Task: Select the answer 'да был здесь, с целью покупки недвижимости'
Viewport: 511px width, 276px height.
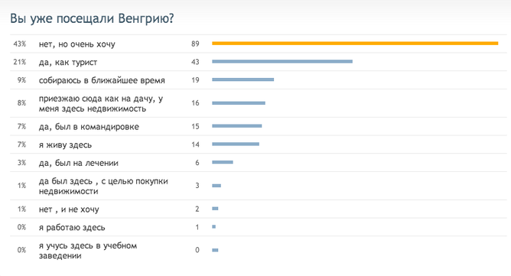Action: click(103, 186)
